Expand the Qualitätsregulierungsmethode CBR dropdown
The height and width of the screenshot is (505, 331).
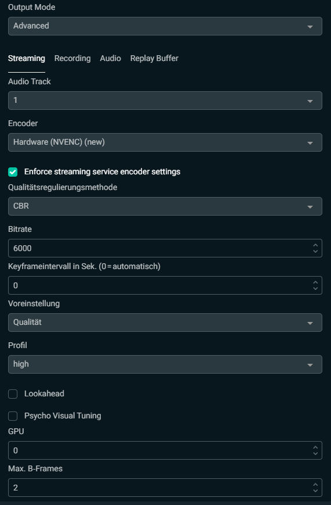[x=165, y=206]
